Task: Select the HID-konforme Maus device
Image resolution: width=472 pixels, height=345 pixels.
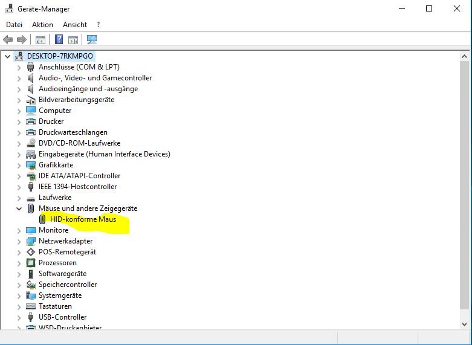Action: (83, 219)
